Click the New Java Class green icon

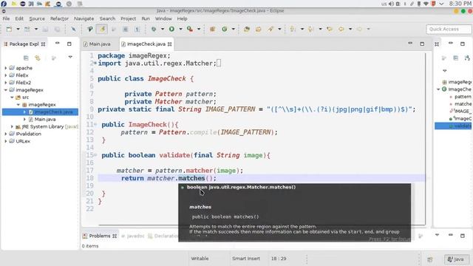225,30
